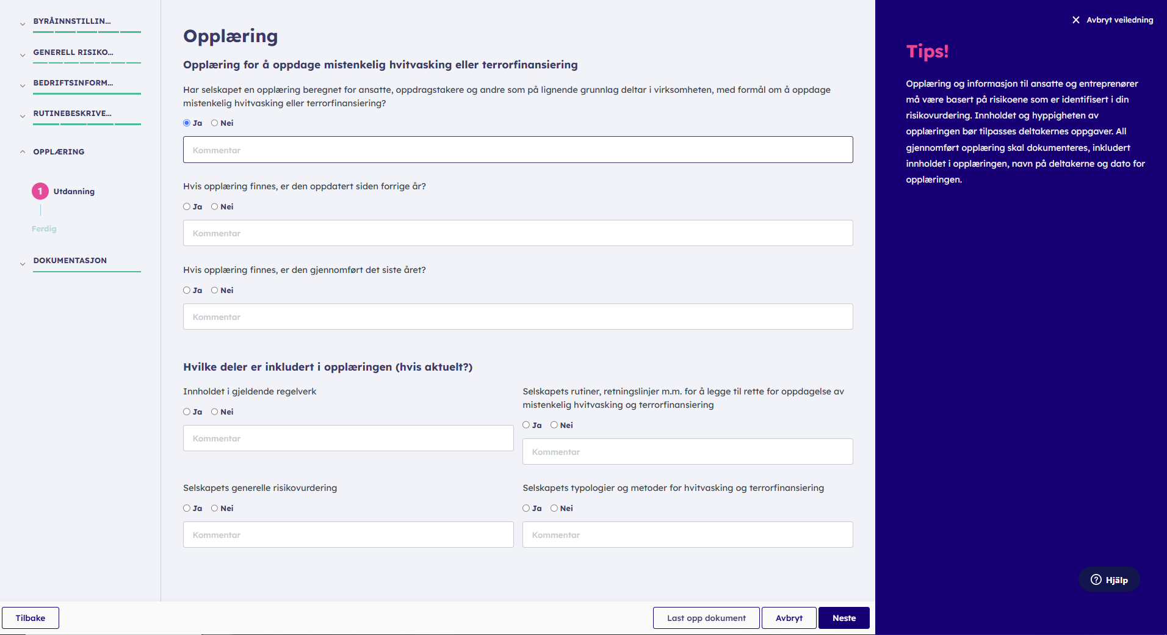This screenshot has height=635, width=1167.
Task: Click Kommentar field under Selskapets rutiner question
Action: (688, 452)
